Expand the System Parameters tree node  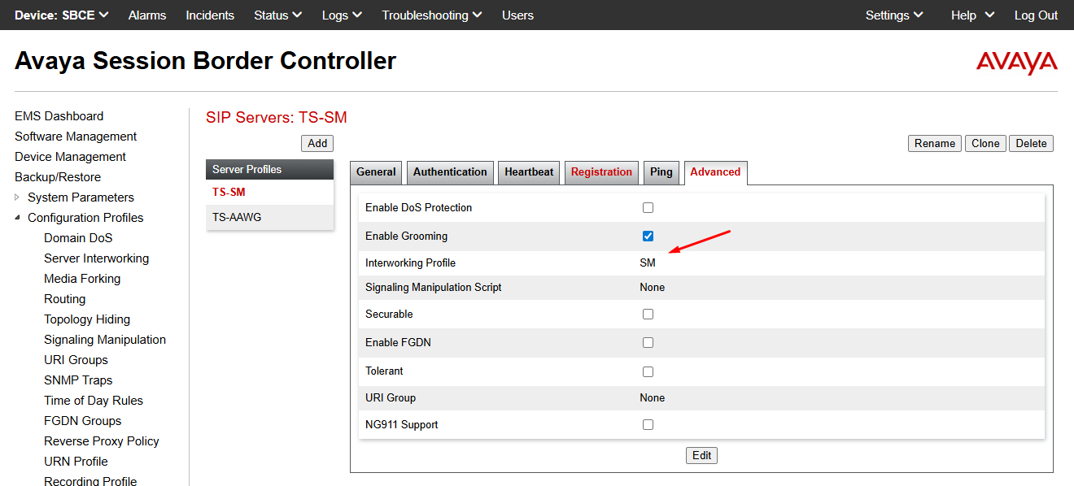[18, 197]
